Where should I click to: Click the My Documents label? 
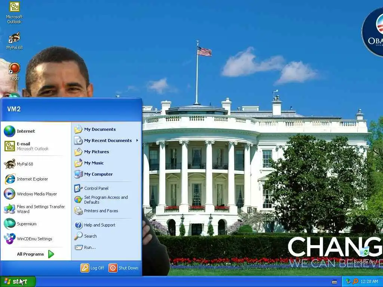point(100,129)
